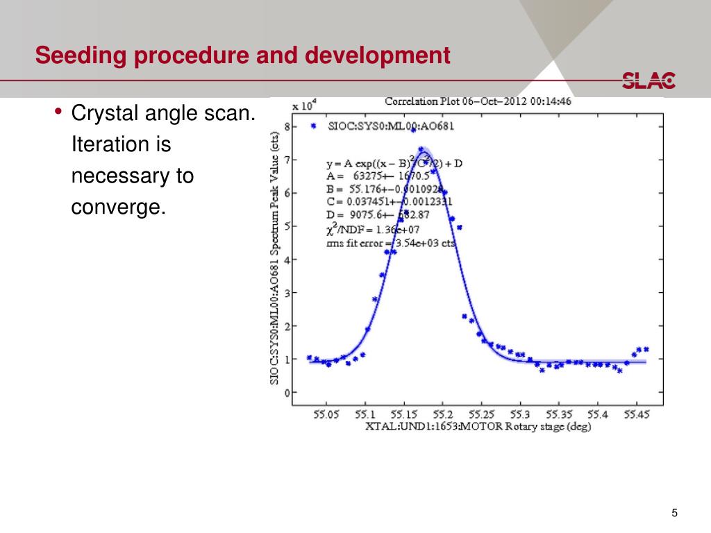This screenshot has width=711, height=533.
Task: Click the x-axis tick label 55.2
Action: point(442,415)
